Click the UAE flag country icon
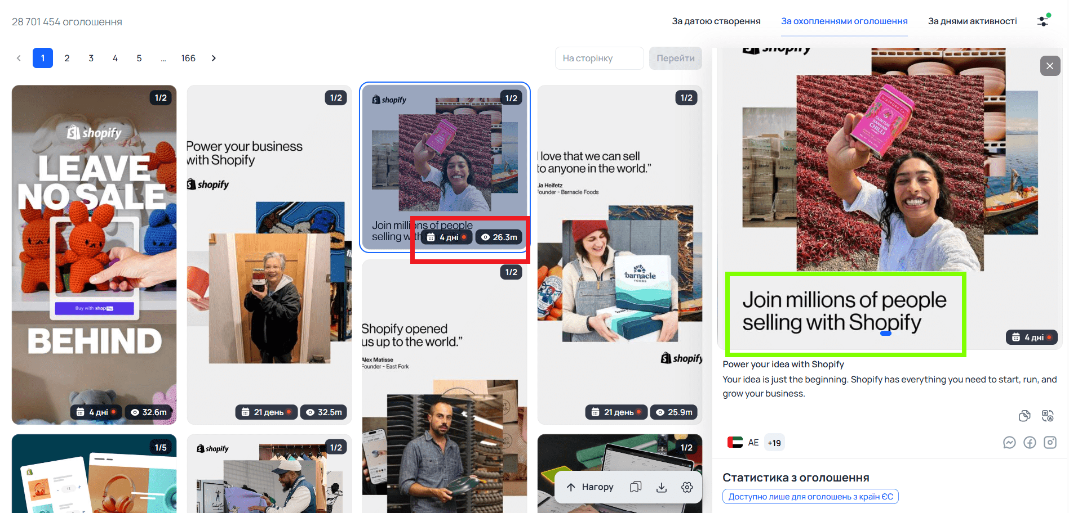 [x=735, y=442]
